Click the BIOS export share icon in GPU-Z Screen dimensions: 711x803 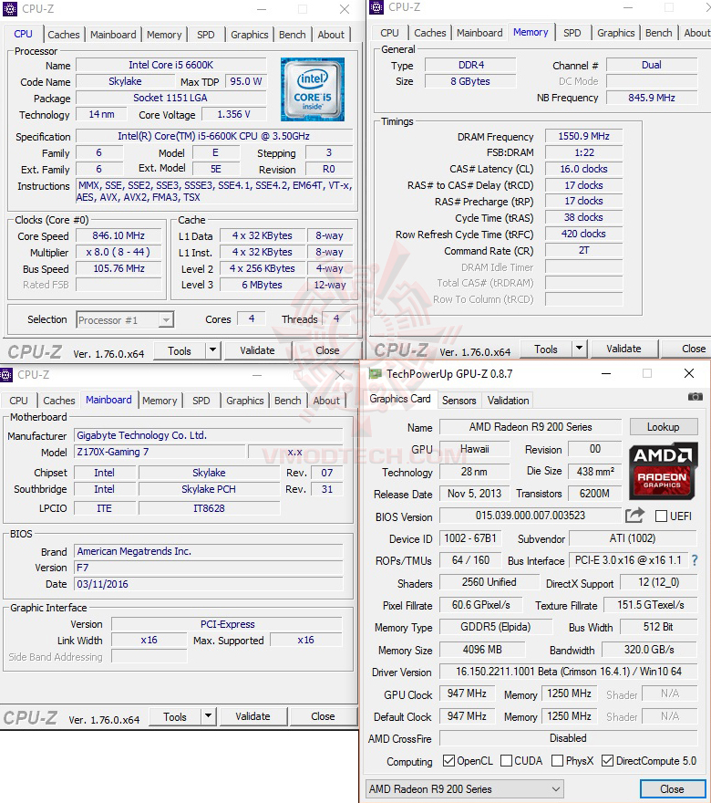click(x=634, y=516)
